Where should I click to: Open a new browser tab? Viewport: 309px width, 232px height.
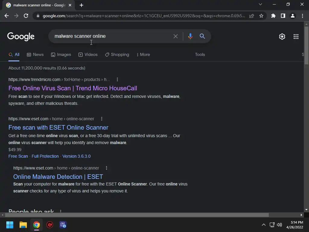tap(81, 5)
